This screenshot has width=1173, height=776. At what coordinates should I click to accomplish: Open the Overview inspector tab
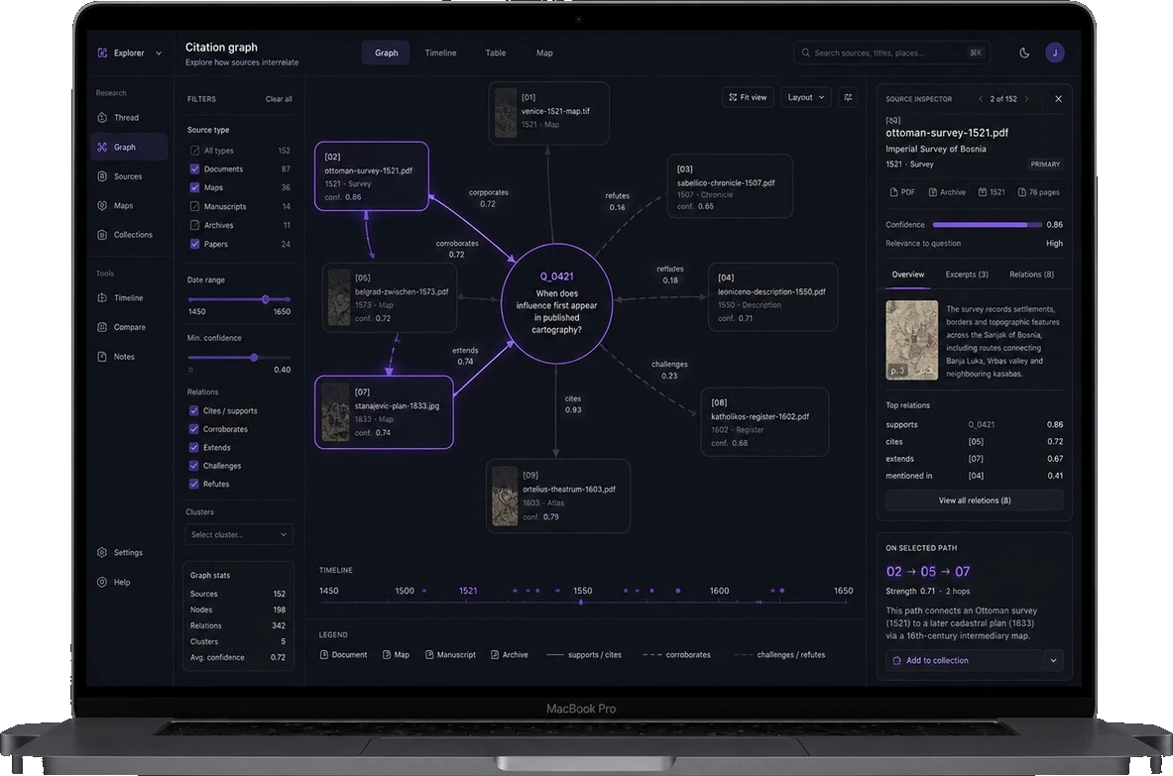(x=908, y=275)
